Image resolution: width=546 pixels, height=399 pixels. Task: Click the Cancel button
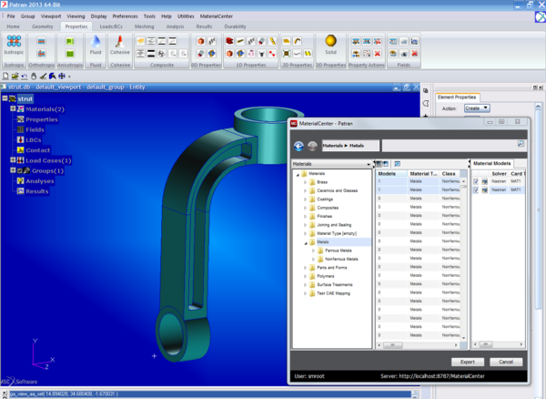pos(506,362)
